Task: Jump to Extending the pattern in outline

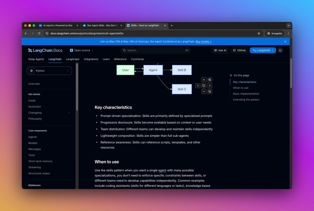Action: (x=246, y=100)
